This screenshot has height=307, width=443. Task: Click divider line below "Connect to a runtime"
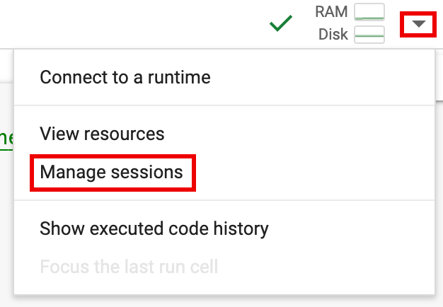coord(223,105)
